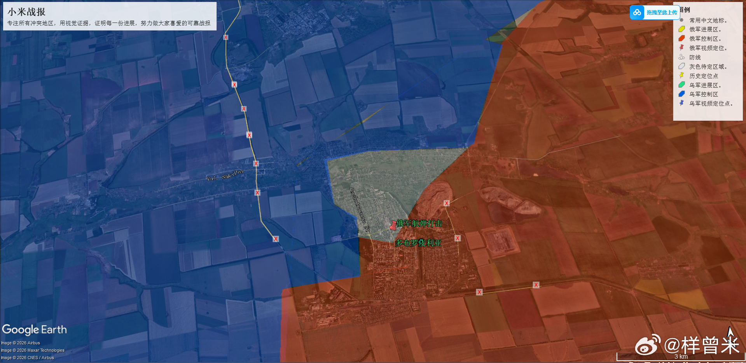
Task: Click the 小米战报 title text
Action: click(26, 12)
